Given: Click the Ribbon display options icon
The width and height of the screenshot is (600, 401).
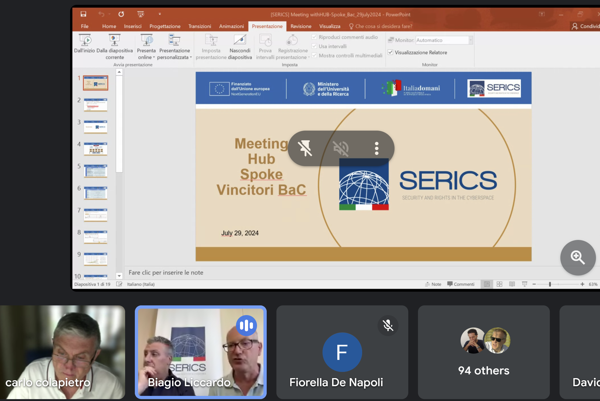Looking at the screenshot, I should click(x=542, y=14).
